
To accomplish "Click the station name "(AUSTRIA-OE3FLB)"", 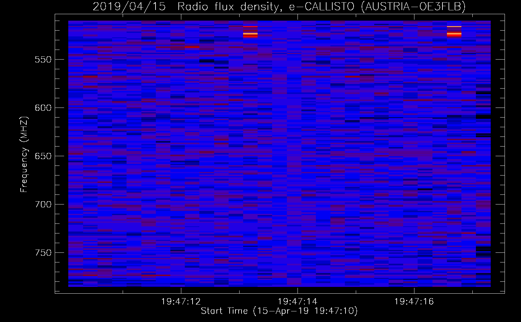I will pyautogui.click(x=413, y=7).
